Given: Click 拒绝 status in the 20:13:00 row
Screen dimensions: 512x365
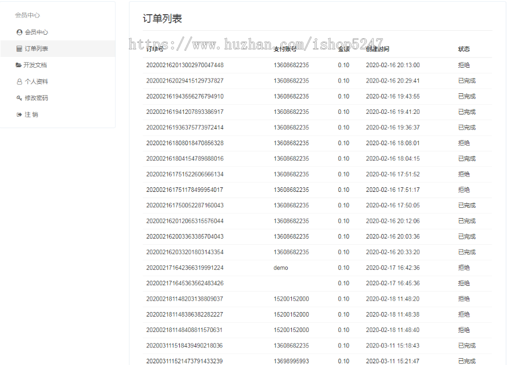Looking at the screenshot, I should point(464,65).
